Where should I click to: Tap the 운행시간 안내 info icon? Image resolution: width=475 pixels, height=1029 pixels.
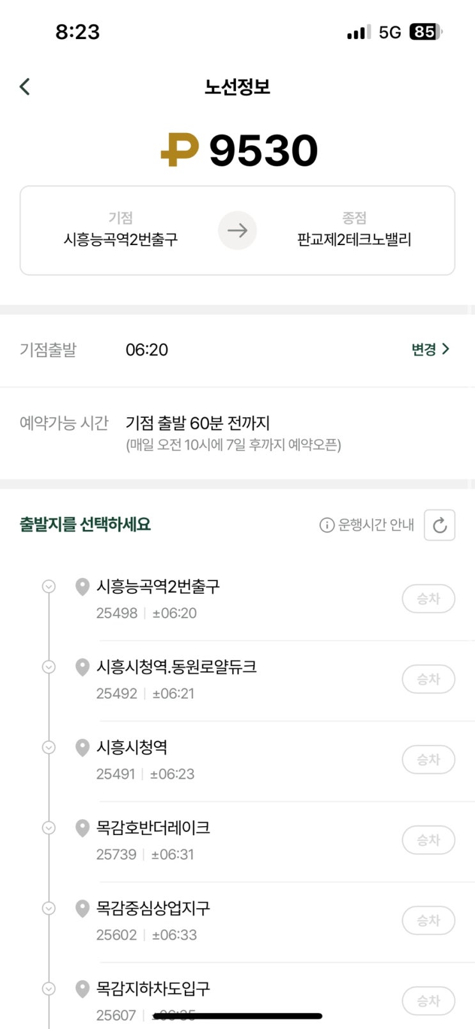click(x=327, y=525)
